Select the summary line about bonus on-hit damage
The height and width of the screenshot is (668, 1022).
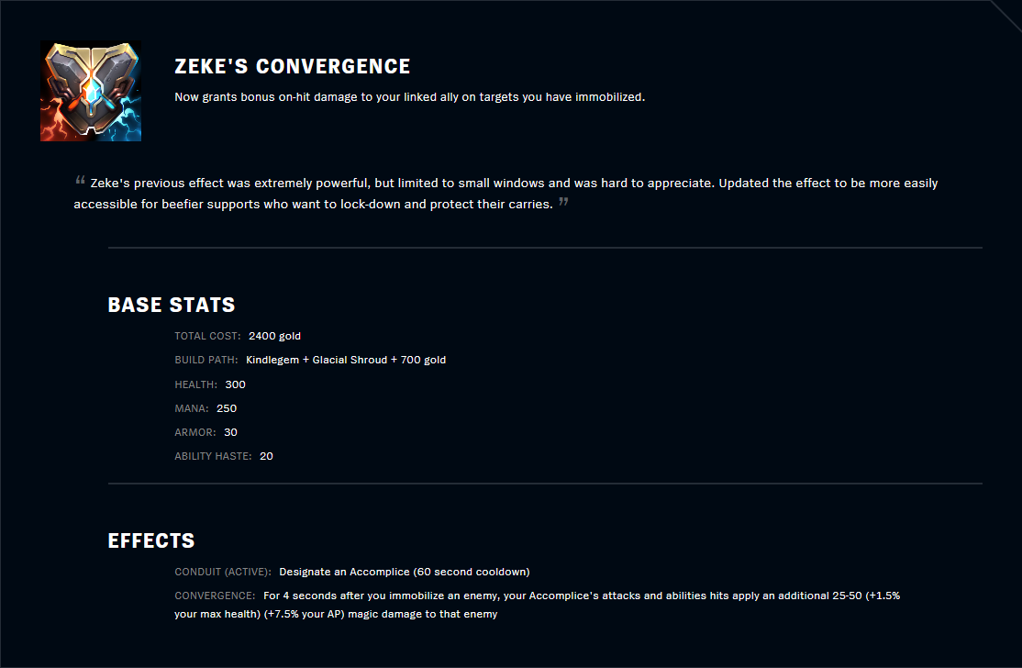click(409, 97)
